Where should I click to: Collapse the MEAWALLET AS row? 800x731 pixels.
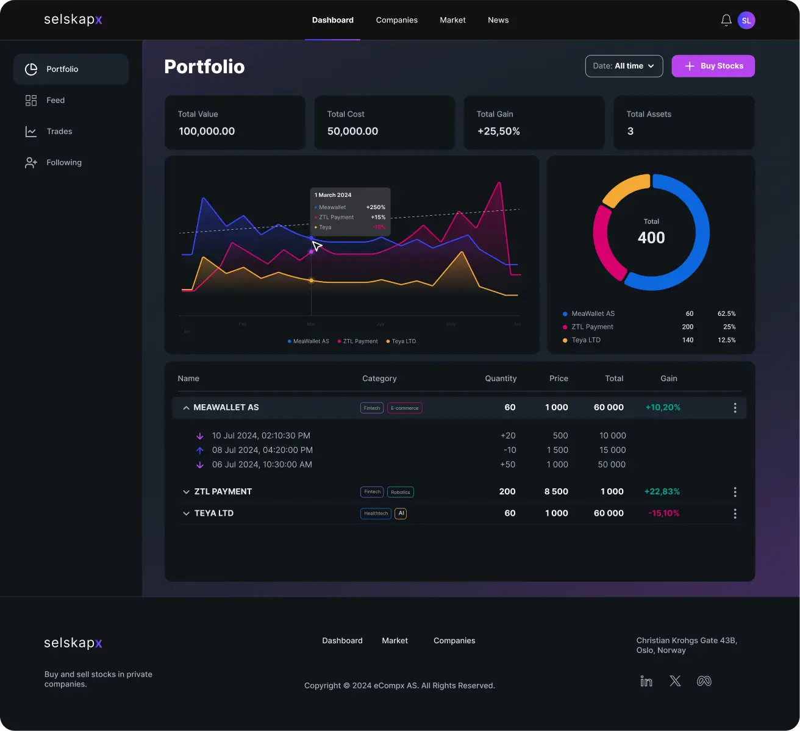(x=186, y=408)
